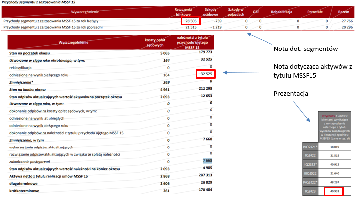Select the 'Roszczenia bankowe' column header
The image size is (356, 198).
183,12
